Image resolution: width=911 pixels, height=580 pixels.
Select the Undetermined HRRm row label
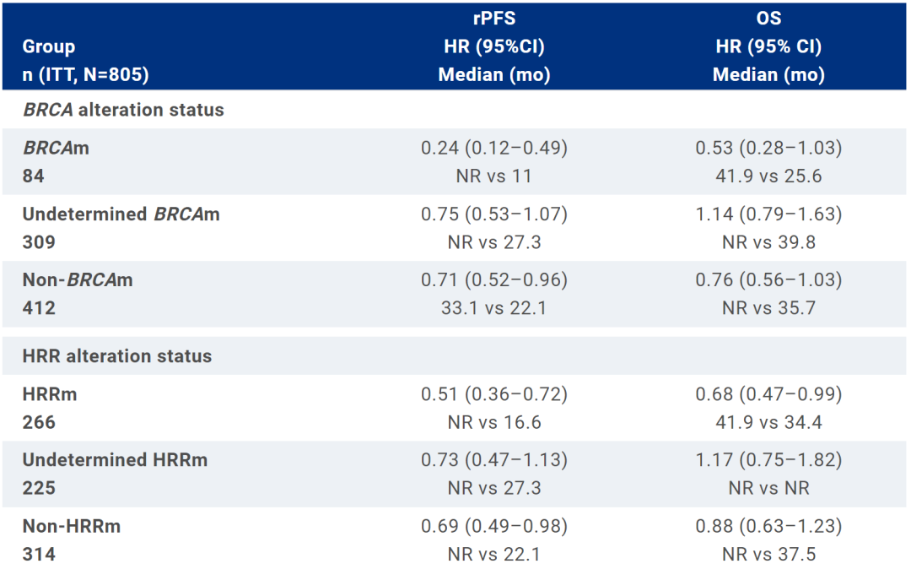[115, 459]
